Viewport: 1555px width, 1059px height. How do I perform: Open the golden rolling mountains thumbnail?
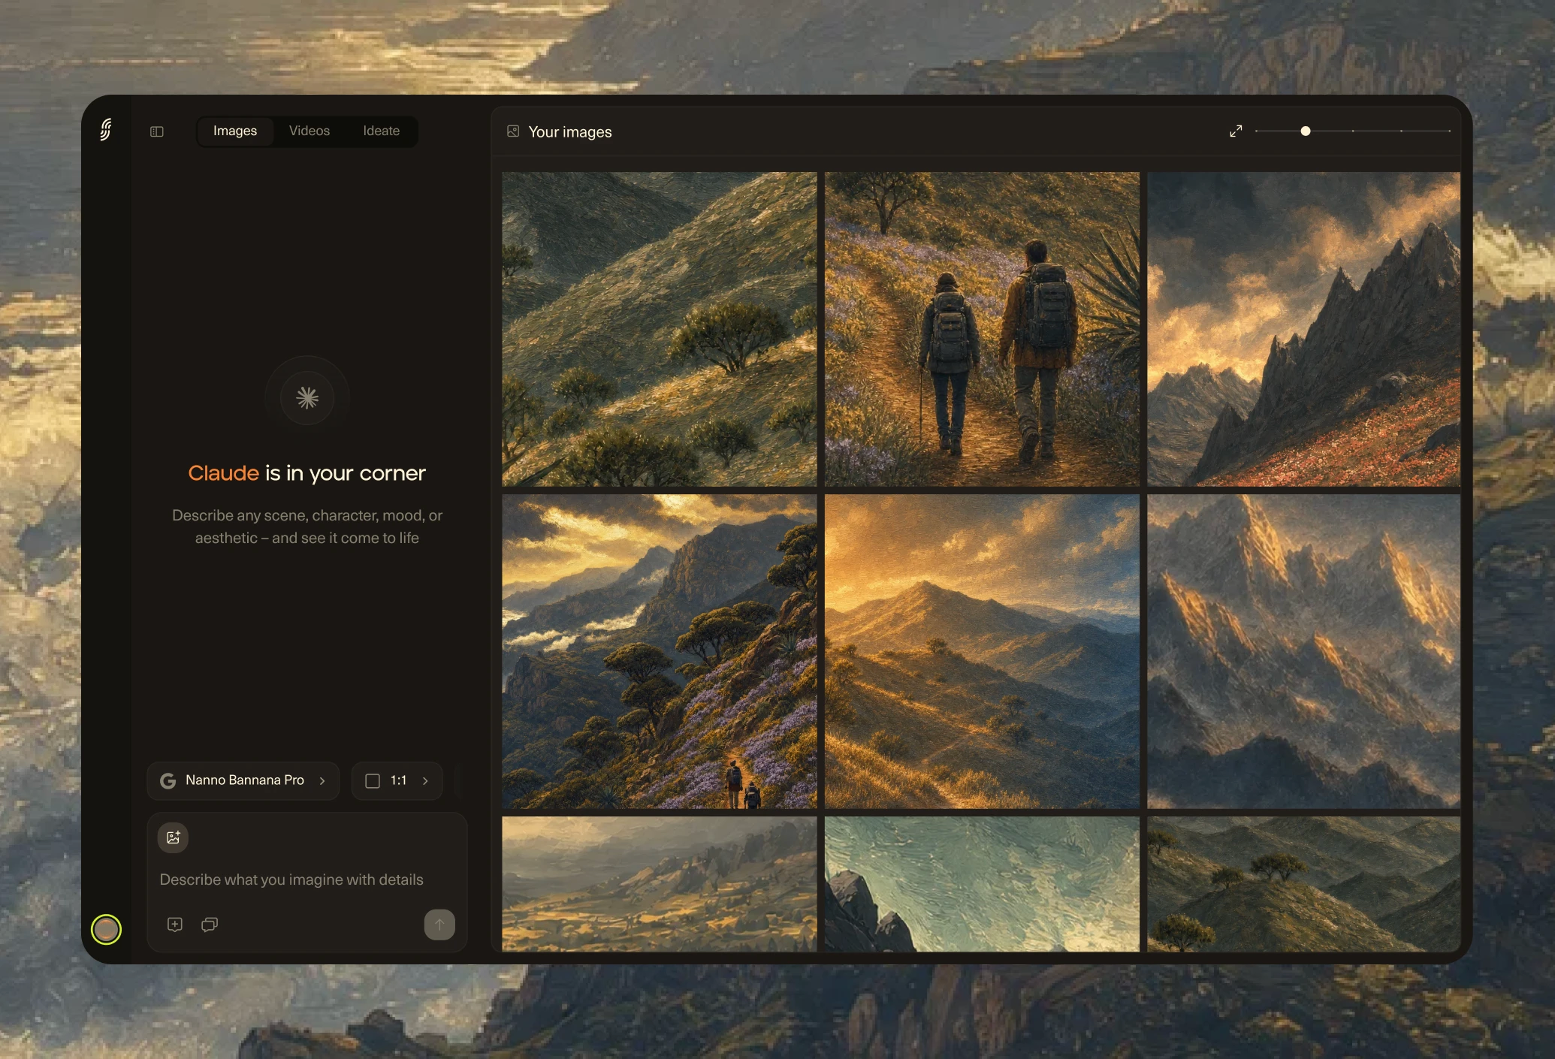pos(982,651)
